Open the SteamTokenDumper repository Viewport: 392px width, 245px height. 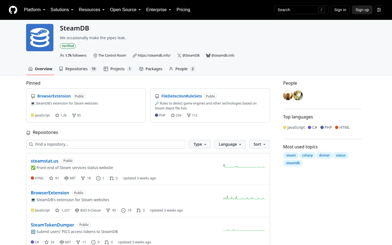coord(53,225)
